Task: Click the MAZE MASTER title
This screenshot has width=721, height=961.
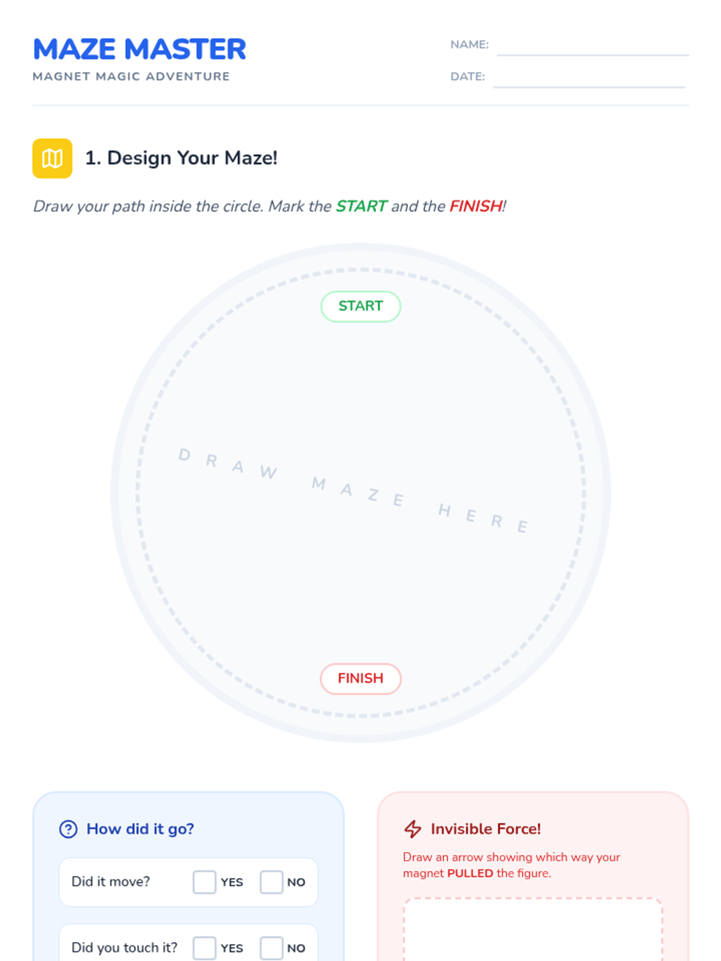Action: 139,49
